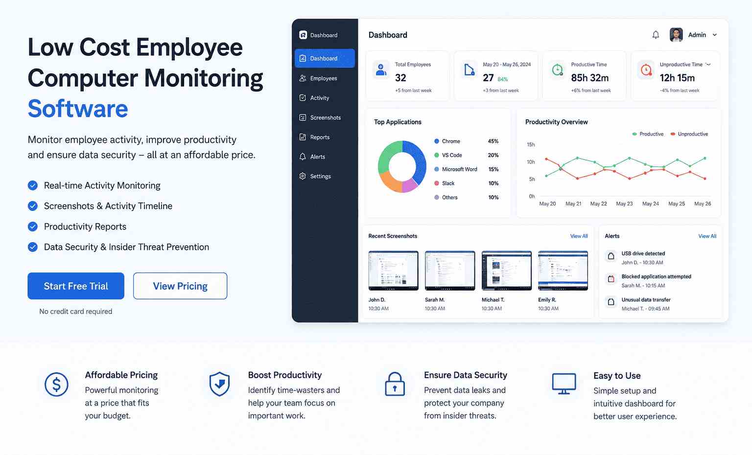Click the Admin user name label

click(697, 35)
